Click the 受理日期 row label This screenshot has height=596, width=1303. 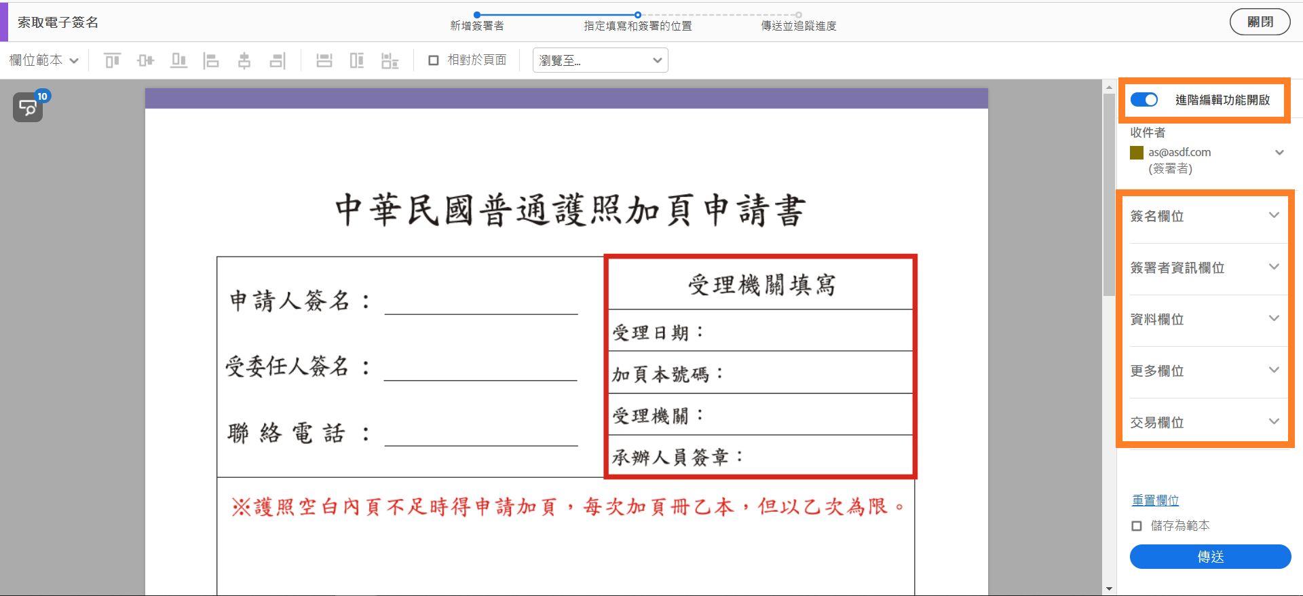click(658, 333)
